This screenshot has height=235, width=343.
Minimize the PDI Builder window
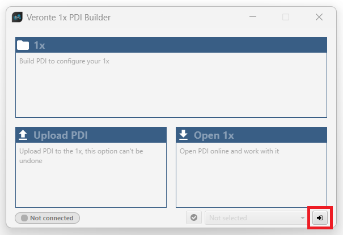coord(253,17)
